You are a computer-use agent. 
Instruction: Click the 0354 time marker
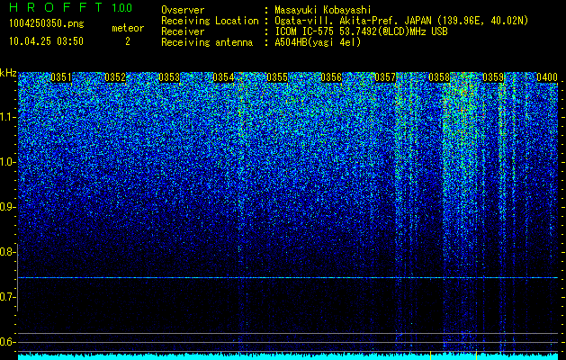pos(223,77)
